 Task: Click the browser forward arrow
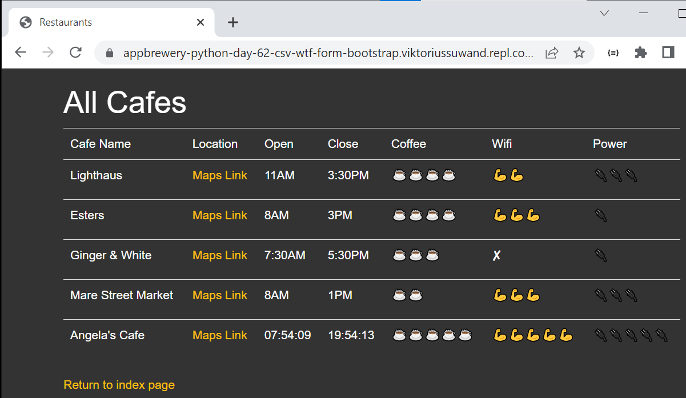click(48, 53)
